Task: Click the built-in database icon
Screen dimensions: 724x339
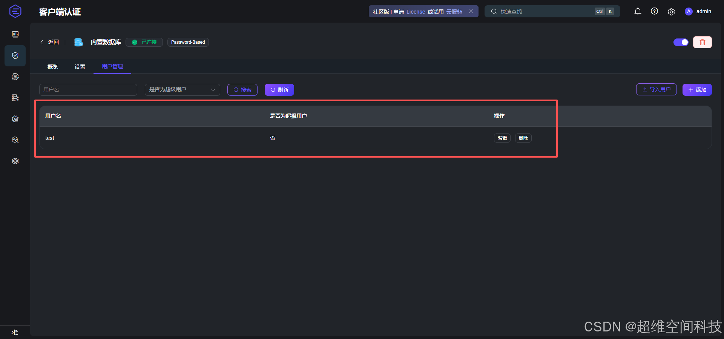Action: pyautogui.click(x=78, y=42)
